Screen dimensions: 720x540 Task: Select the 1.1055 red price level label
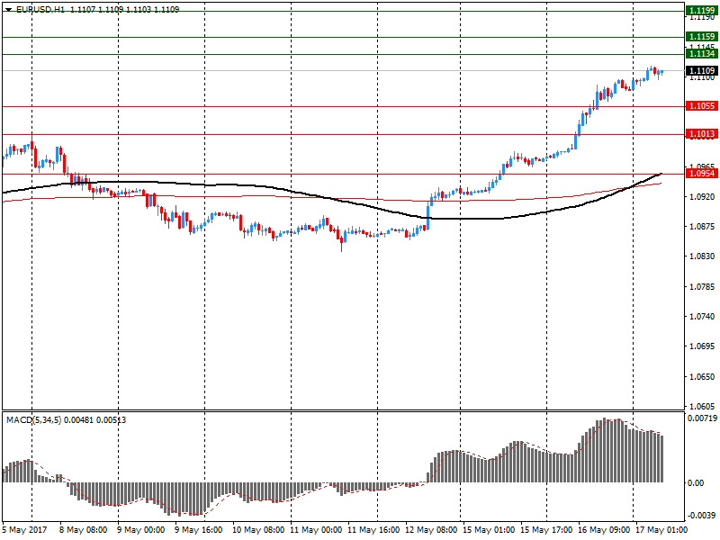tap(702, 106)
